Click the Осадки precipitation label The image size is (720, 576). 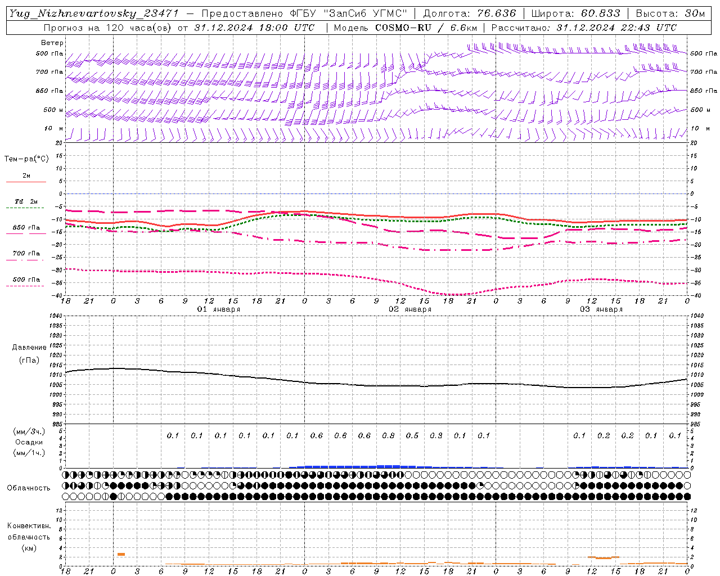click(29, 442)
